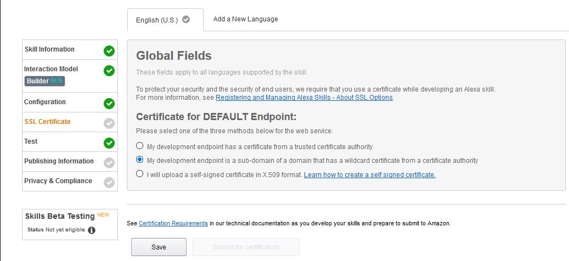
Task: Click the green checkmark next to Configuration
Action: 109,104
